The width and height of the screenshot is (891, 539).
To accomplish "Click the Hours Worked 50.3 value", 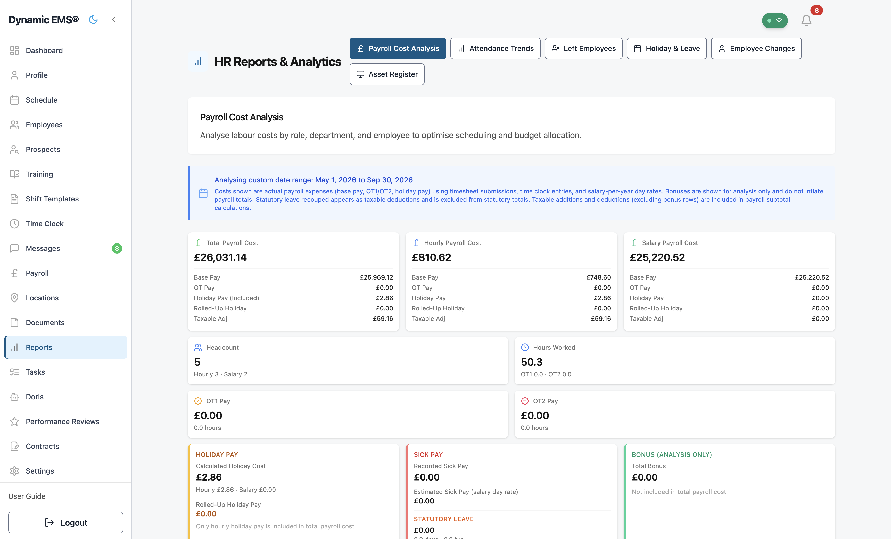I will pos(532,362).
